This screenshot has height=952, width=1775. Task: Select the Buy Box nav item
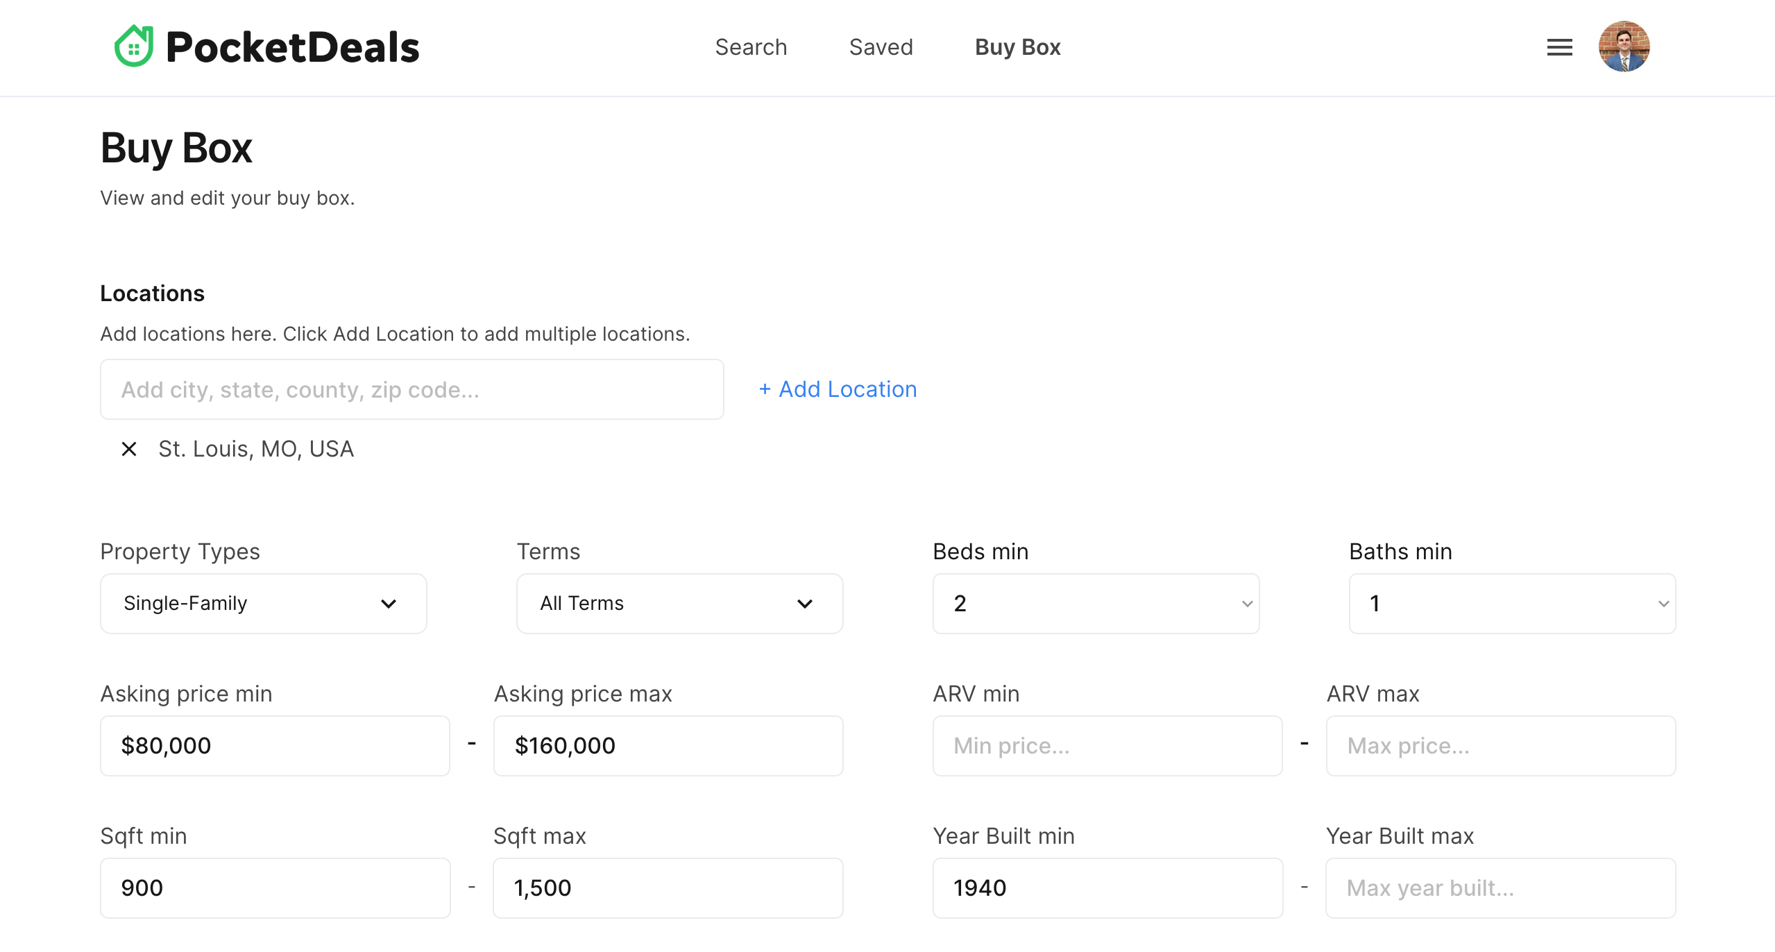[x=1017, y=47]
